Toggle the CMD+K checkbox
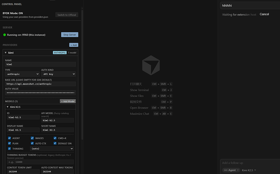The image size is (280, 174). pos(55,138)
